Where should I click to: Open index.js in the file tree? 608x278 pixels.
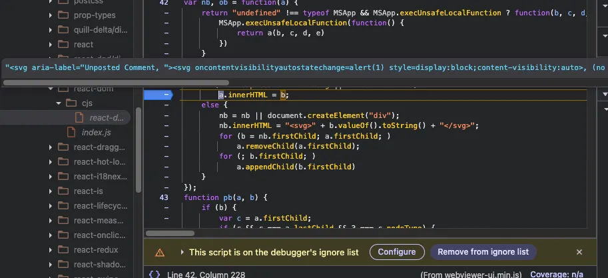click(x=96, y=132)
